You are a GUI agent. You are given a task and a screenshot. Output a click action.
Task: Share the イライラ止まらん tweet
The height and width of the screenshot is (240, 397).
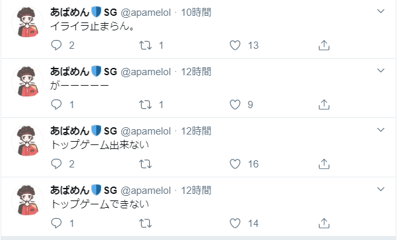tap(324, 45)
